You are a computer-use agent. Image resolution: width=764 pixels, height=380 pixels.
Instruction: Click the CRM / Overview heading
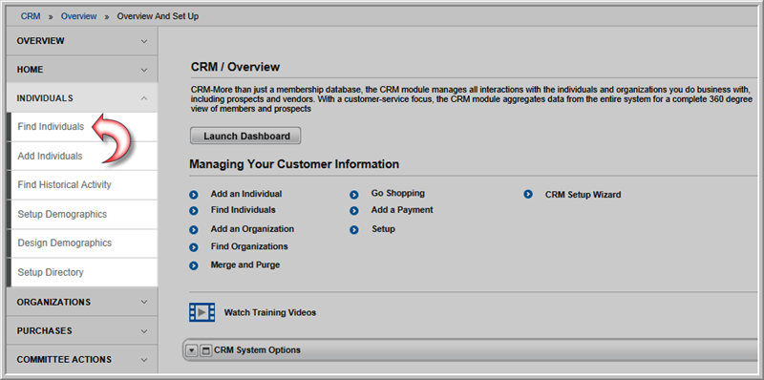[x=235, y=67]
